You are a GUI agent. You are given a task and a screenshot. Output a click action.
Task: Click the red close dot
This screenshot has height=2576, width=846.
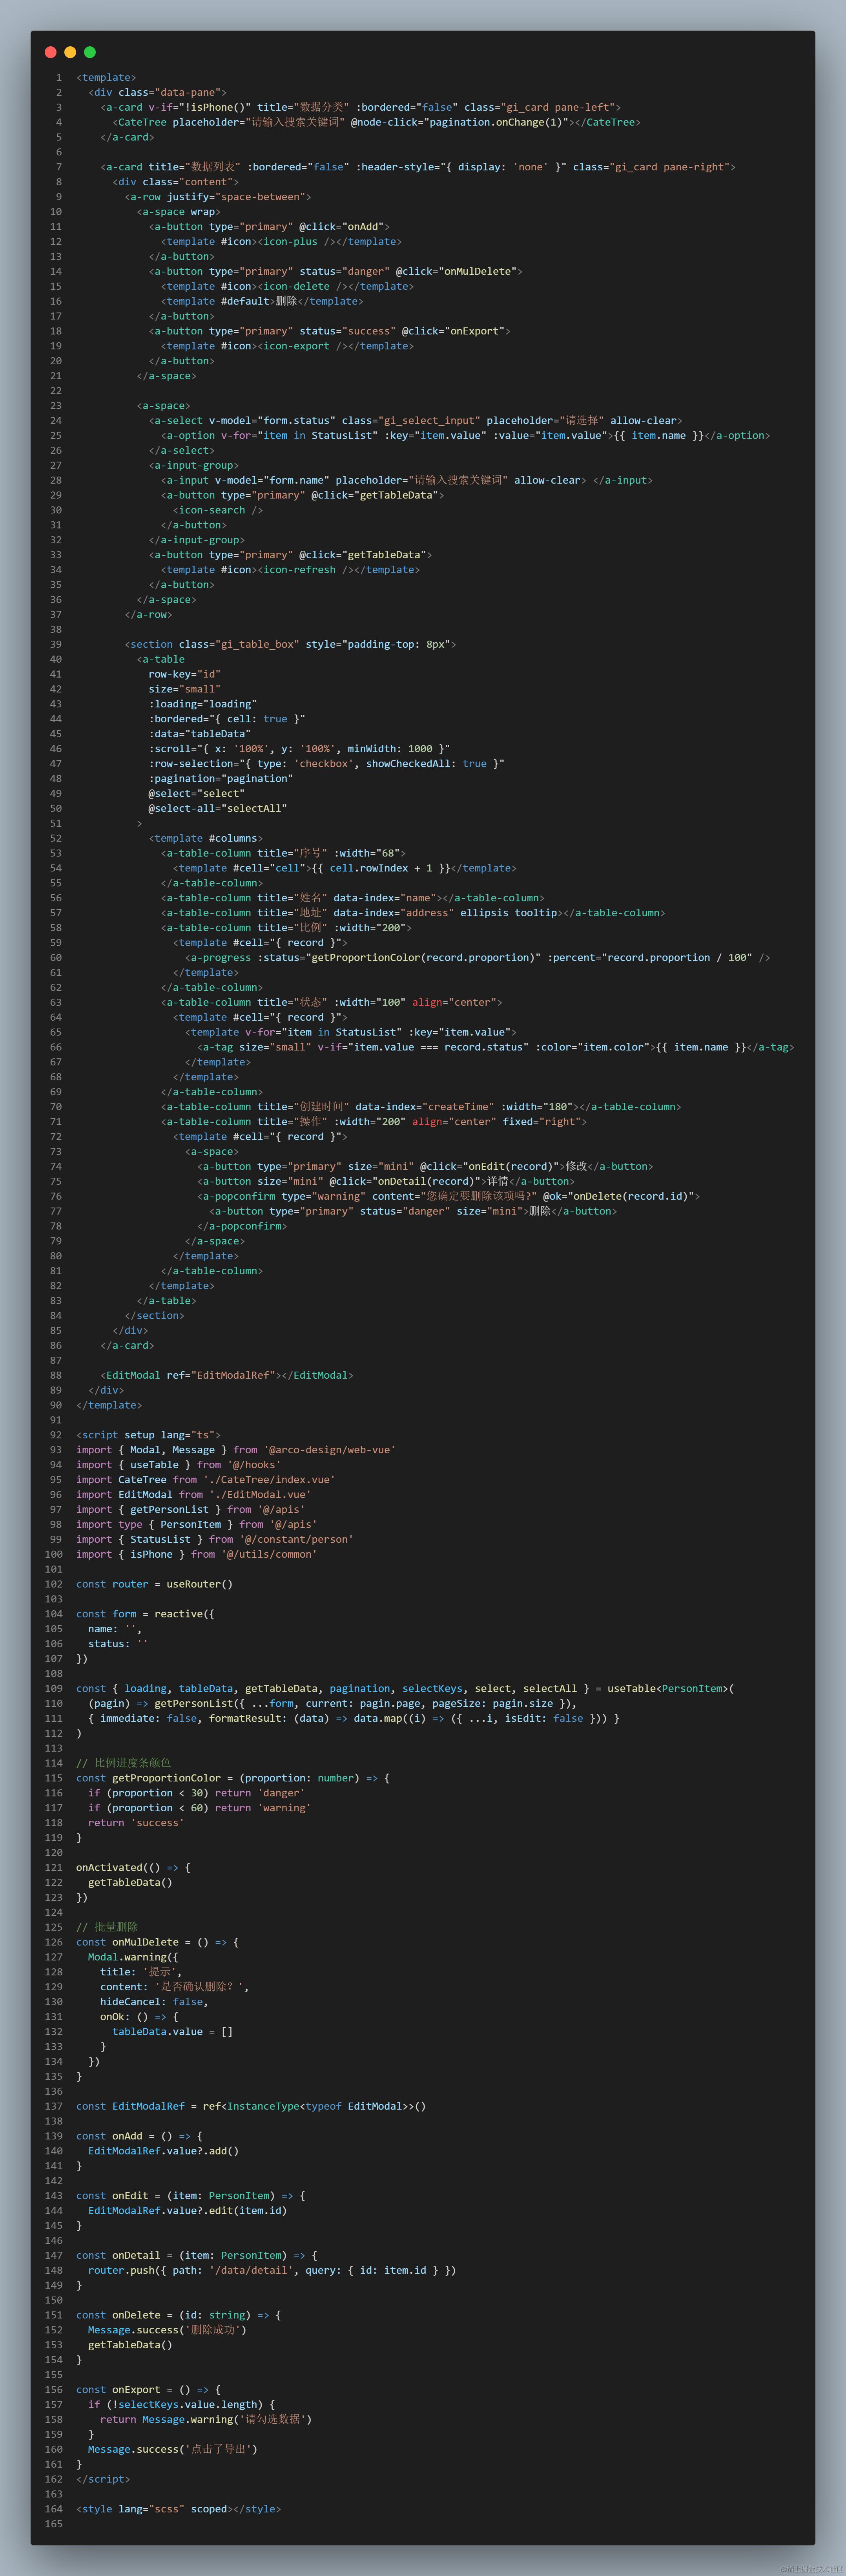click(x=50, y=52)
